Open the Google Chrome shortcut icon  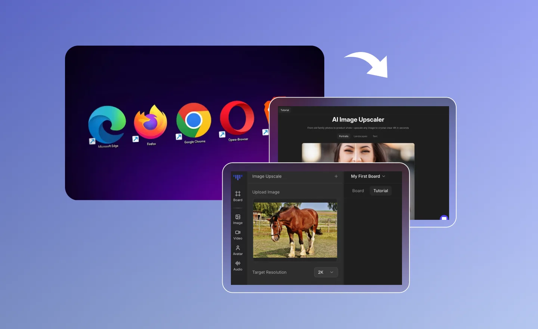pyautogui.click(x=194, y=120)
